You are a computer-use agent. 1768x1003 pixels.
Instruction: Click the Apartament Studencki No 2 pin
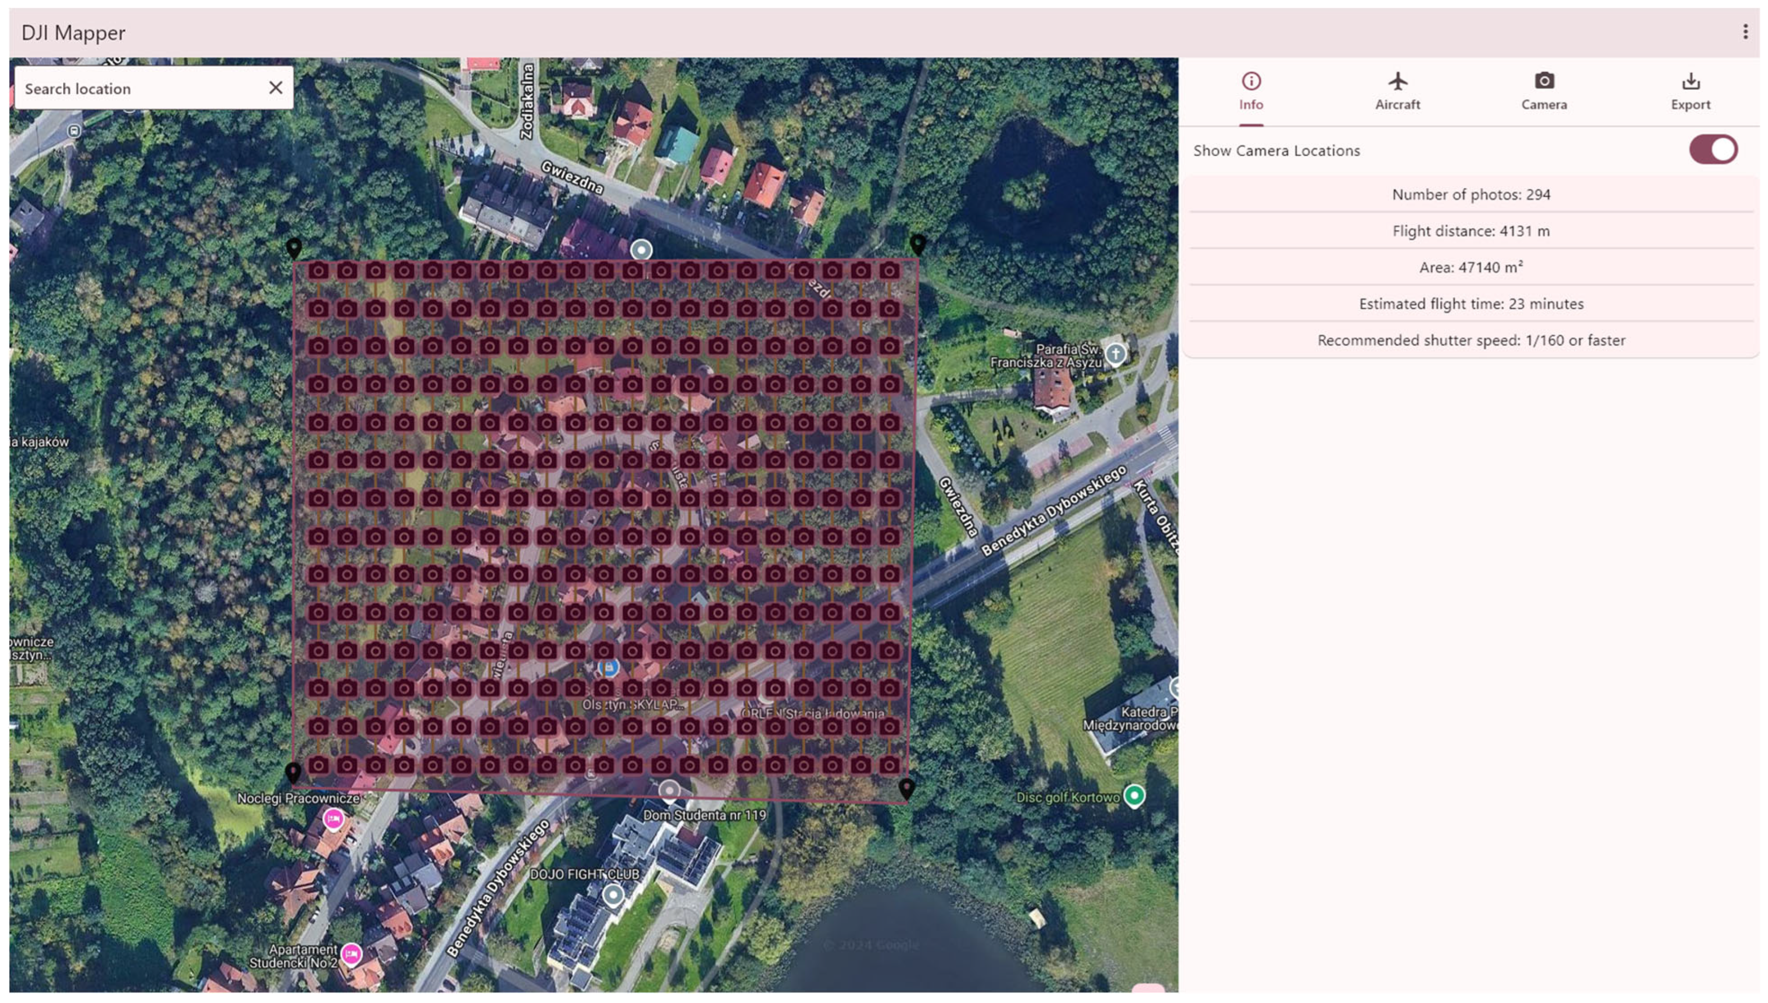pos(351,954)
